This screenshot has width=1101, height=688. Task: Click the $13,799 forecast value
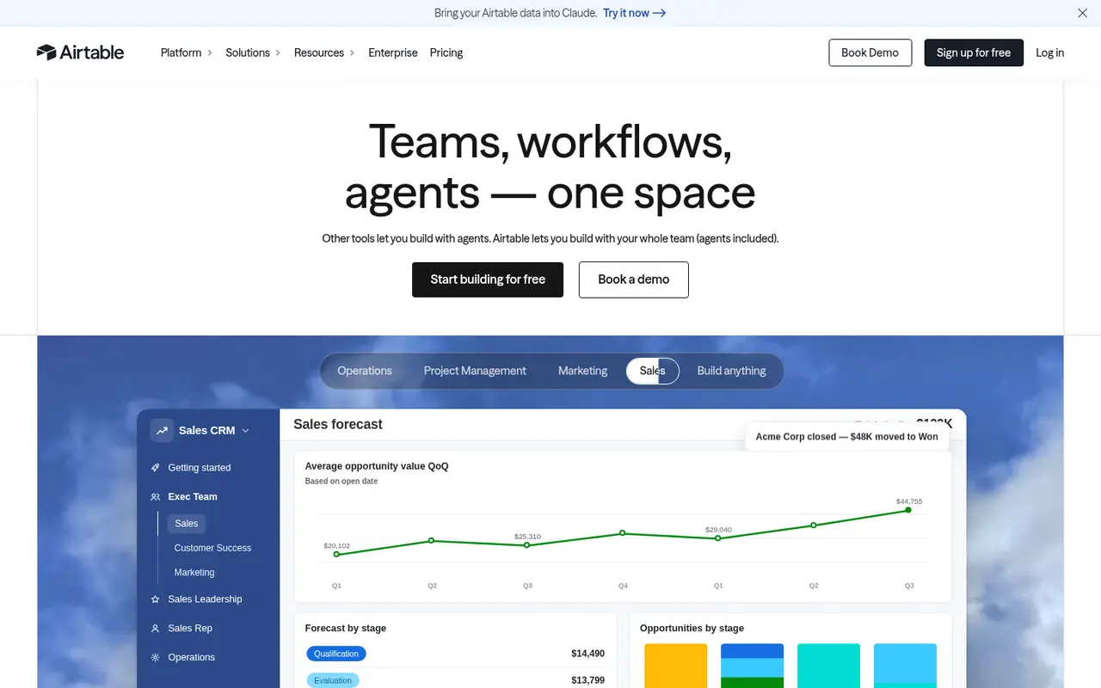click(588, 680)
